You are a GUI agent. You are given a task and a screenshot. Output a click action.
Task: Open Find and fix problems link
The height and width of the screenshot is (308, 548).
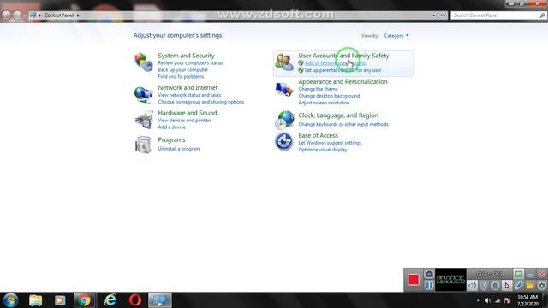click(x=181, y=76)
